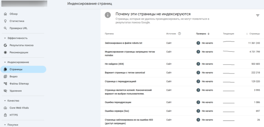Click the page count 222 218
Viewport: 264px width, 127px height.
[x=256, y=73]
